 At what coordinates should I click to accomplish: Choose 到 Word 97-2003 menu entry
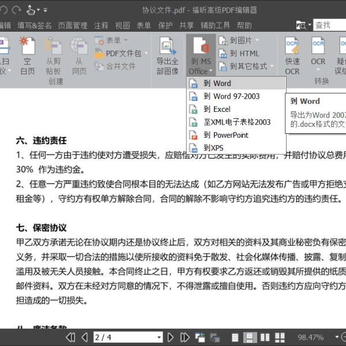click(236, 96)
